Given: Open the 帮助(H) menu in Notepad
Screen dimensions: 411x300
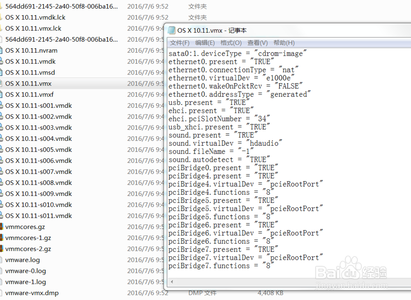Looking at the screenshot, I should 284,43.
